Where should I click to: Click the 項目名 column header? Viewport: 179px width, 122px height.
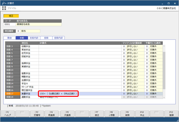tap(29, 43)
